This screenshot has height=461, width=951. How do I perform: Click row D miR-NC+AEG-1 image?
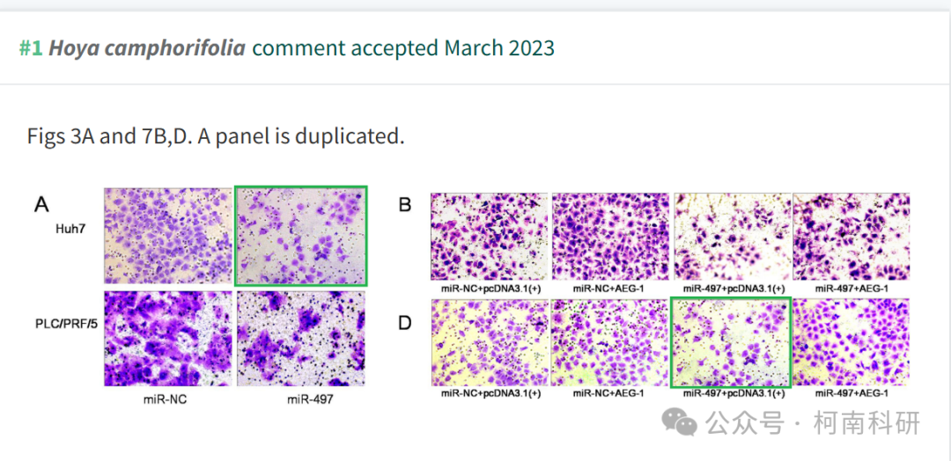pos(610,342)
